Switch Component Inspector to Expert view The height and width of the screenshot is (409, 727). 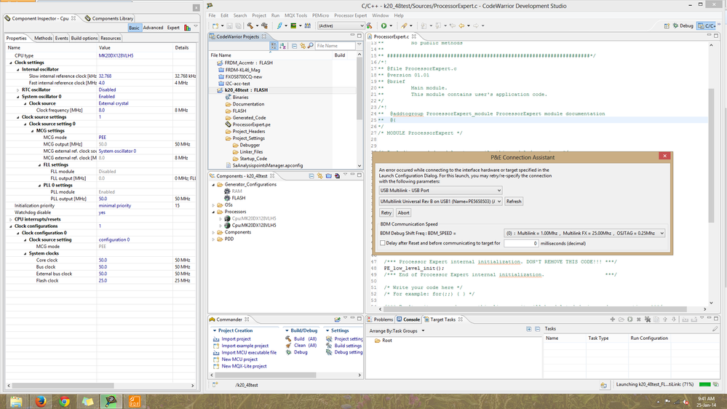tap(173, 28)
